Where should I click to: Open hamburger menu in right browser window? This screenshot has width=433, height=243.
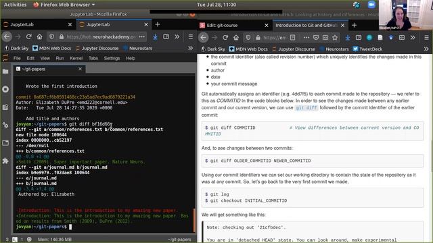click(x=426, y=38)
